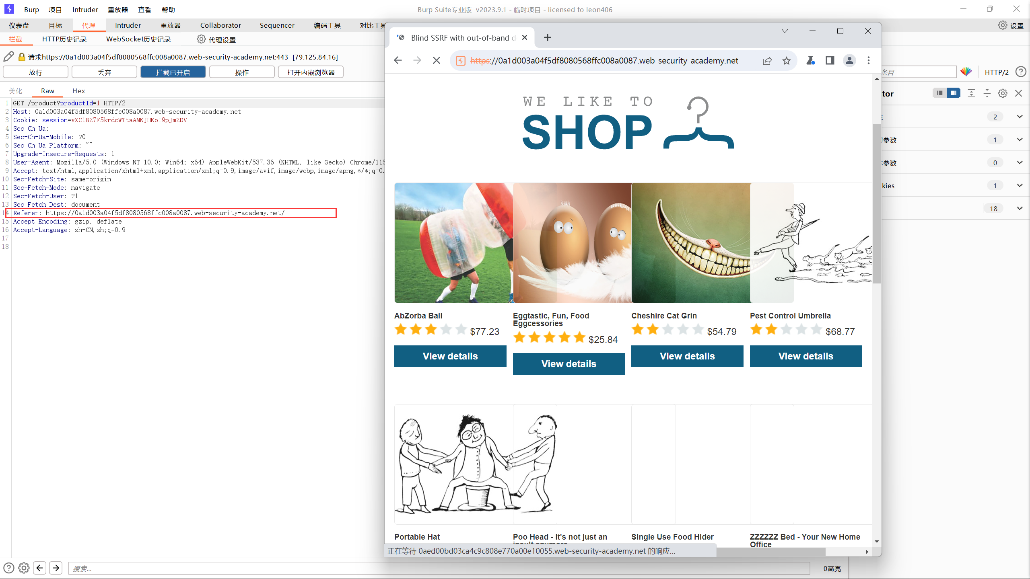The height and width of the screenshot is (579, 1030).
Task: Click the pencil edit target icon
Action: point(8,57)
